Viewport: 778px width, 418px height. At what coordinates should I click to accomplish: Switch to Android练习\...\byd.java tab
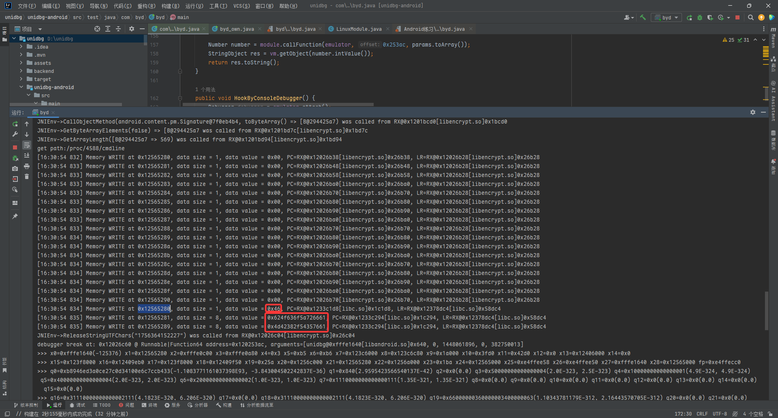[434, 29]
